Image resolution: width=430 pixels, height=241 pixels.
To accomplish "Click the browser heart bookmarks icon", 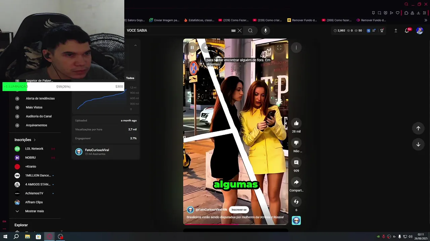I will point(398,13).
